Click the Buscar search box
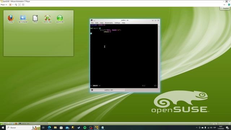The image size is (231, 130). point(23,127)
